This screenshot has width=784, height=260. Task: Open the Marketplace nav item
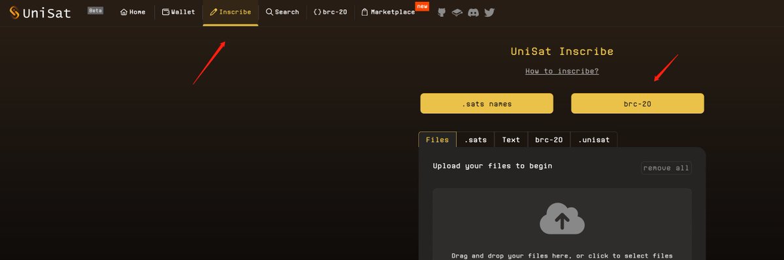tap(388, 12)
